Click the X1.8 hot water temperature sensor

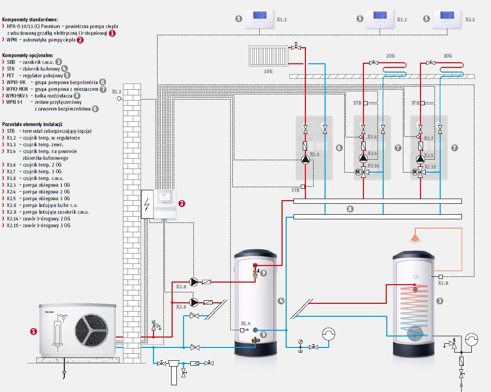pyautogui.click(x=441, y=277)
